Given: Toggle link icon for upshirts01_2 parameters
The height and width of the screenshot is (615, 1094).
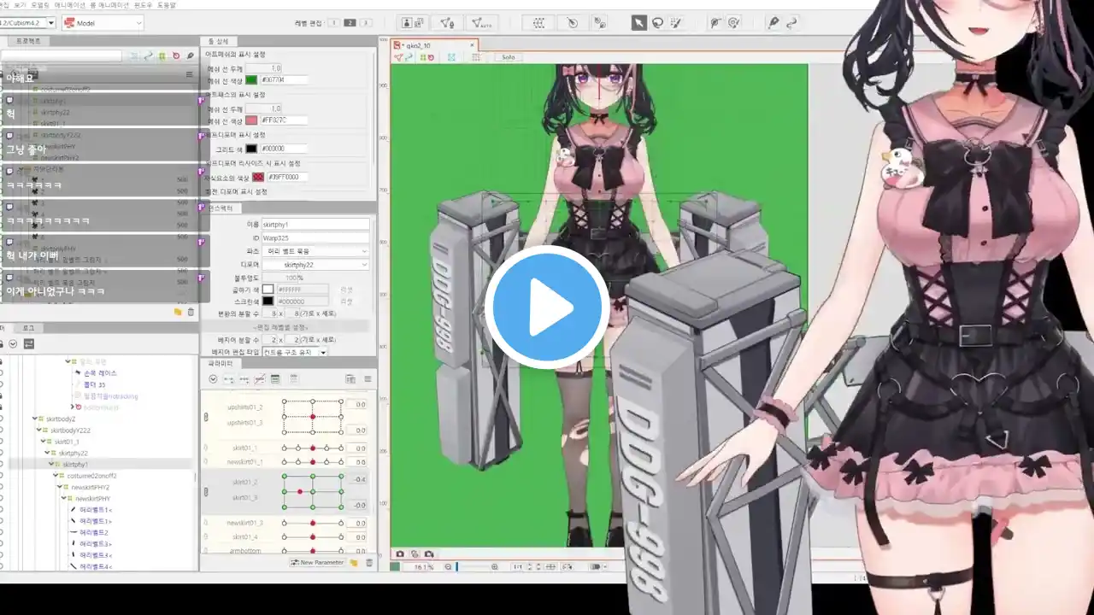Looking at the screenshot, I should 205,417.
